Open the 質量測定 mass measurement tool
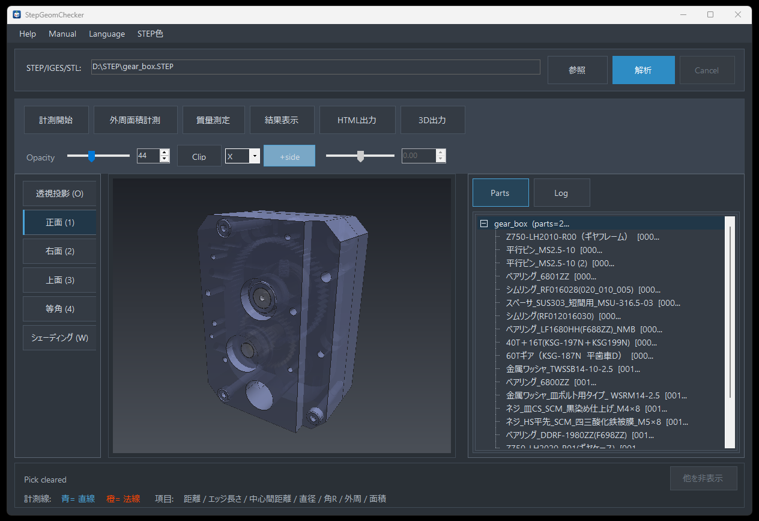 pos(213,120)
